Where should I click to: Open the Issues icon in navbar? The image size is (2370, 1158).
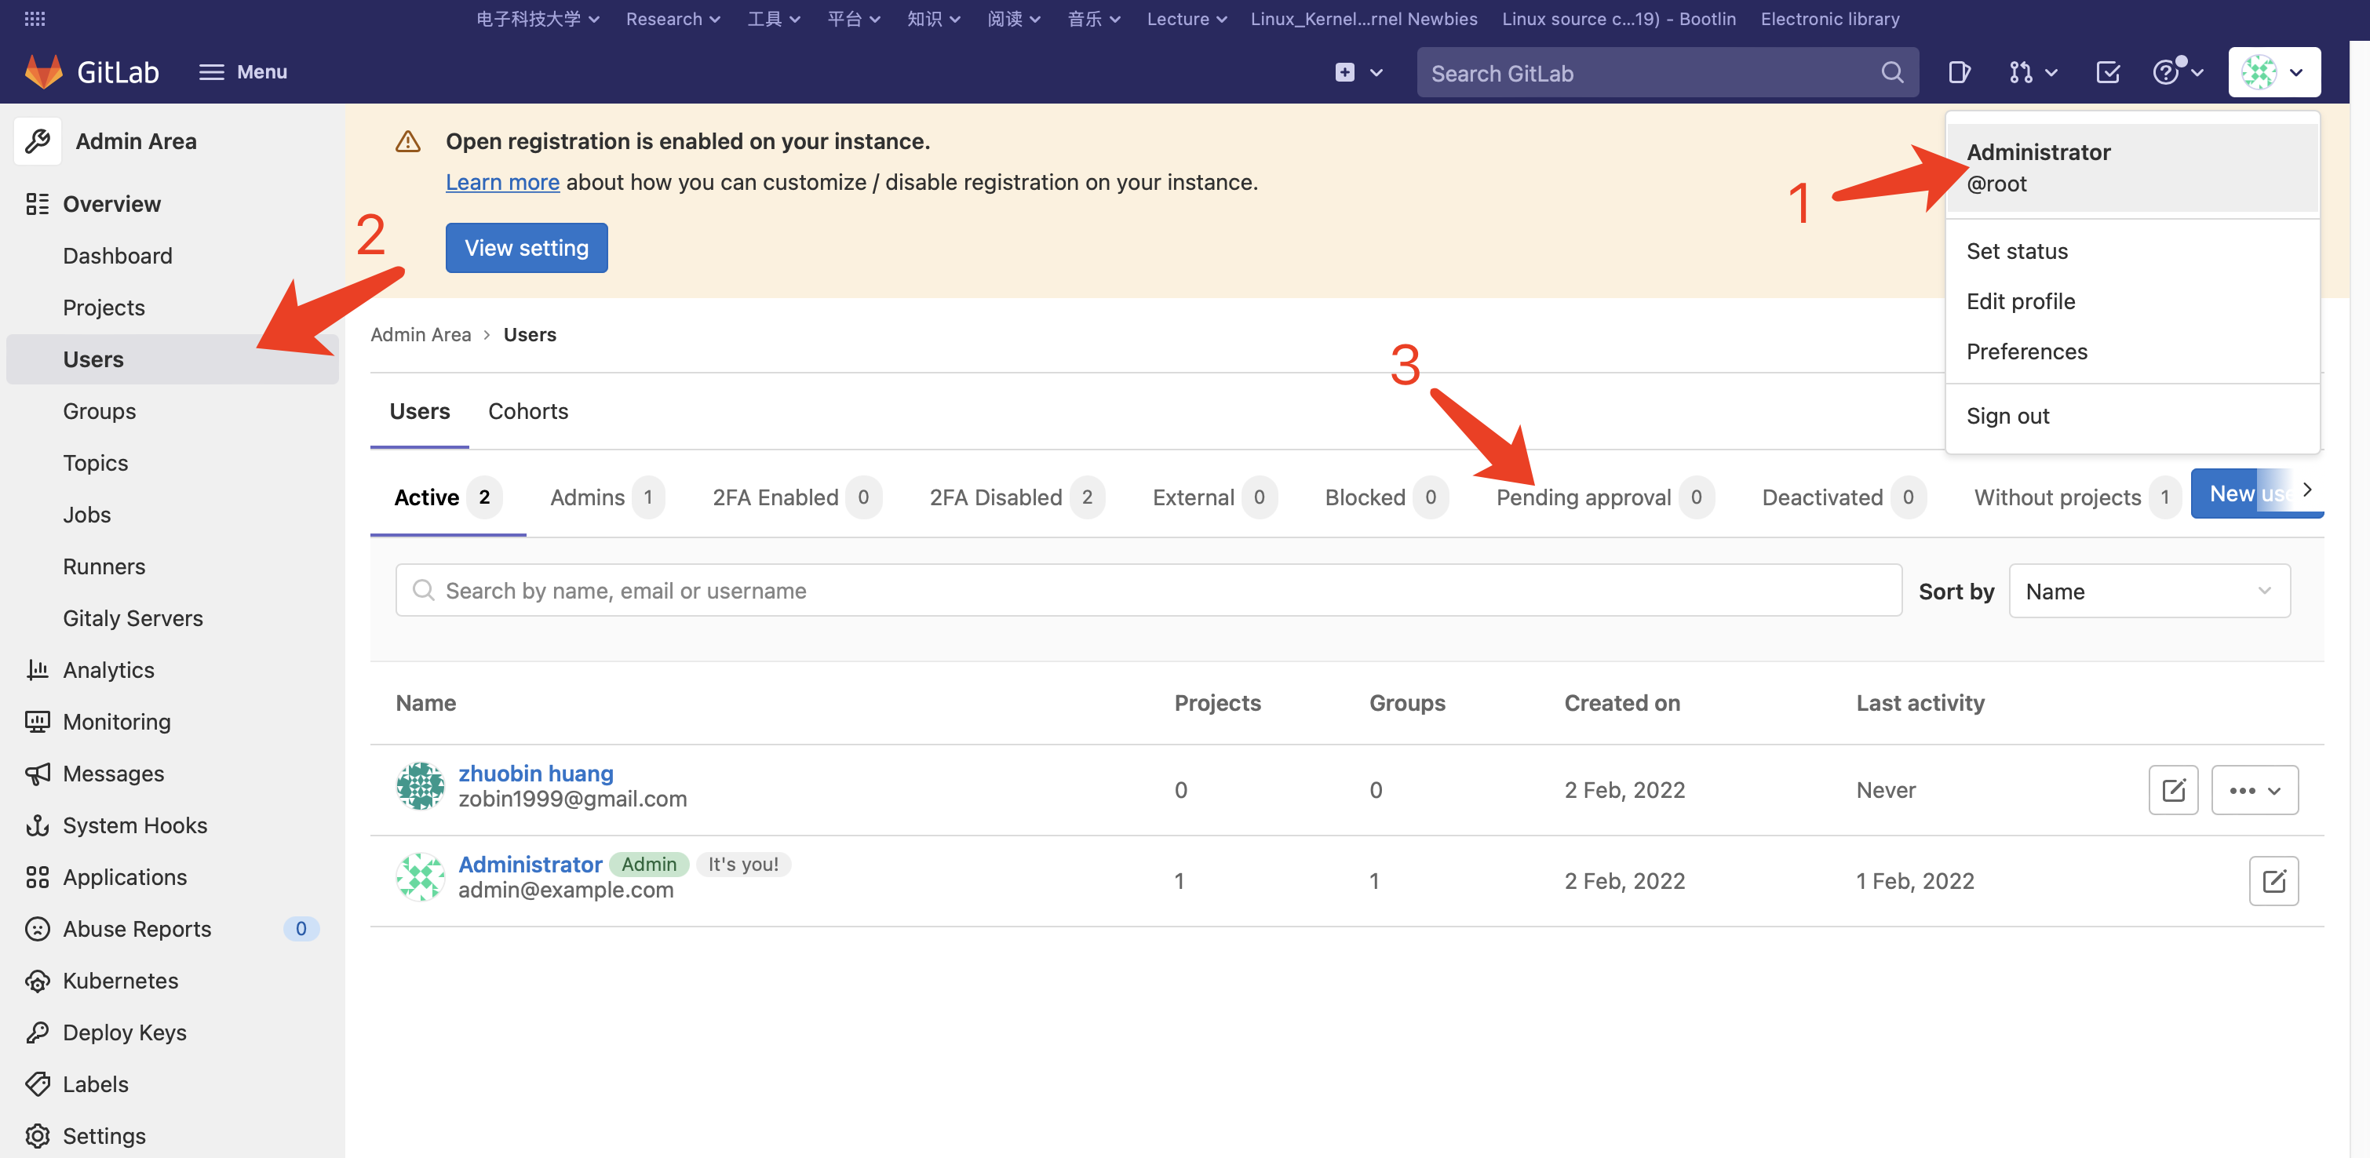pos(1959,71)
